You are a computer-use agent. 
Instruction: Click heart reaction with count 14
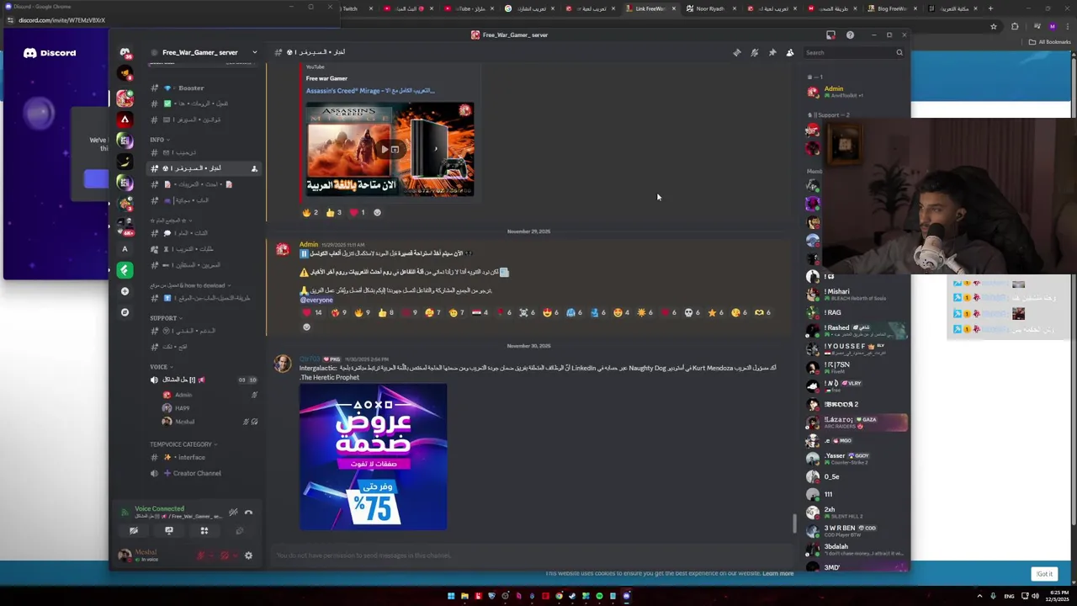(311, 312)
